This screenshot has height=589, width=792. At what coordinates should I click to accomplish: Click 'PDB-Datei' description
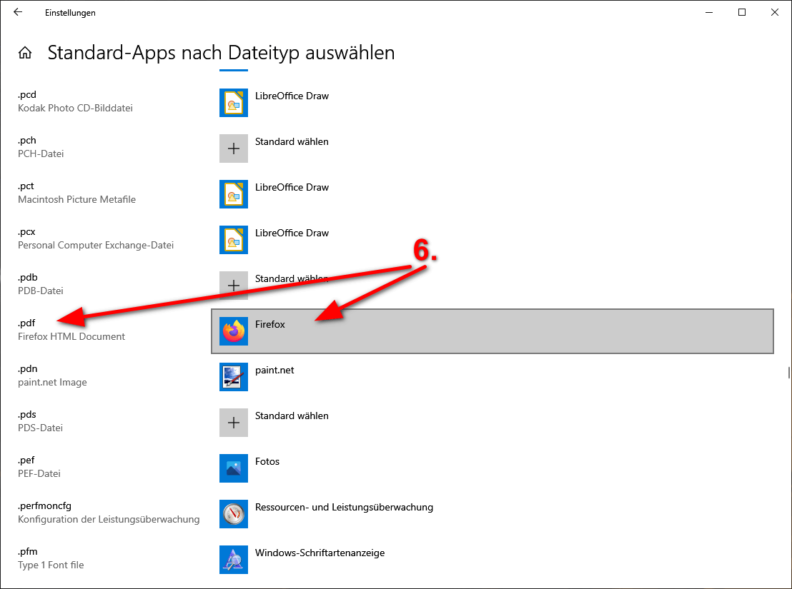41,291
